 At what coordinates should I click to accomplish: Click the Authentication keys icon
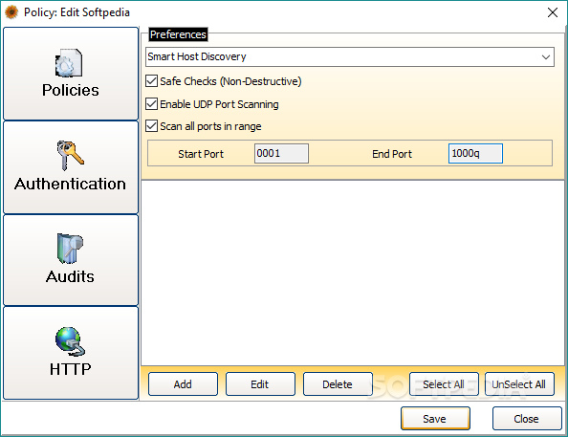[70, 156]
